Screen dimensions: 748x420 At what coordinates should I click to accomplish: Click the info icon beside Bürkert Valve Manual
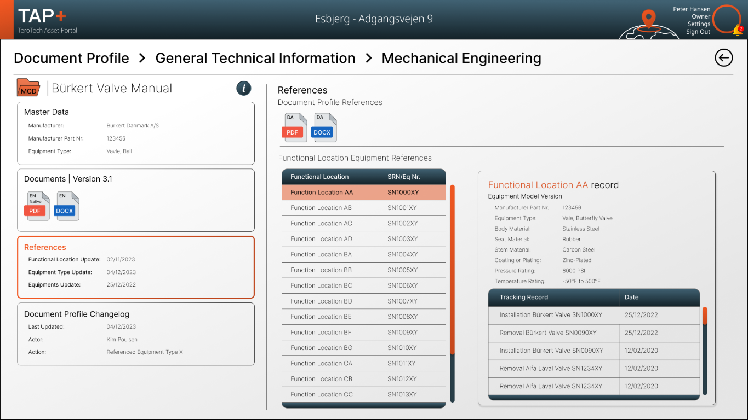click(x=244, y=88)
